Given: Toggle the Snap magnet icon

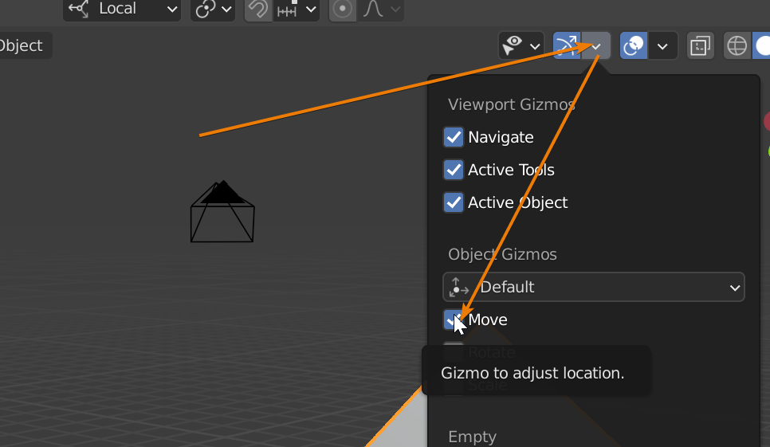Looking at the screenshot, I should point(258,10).
